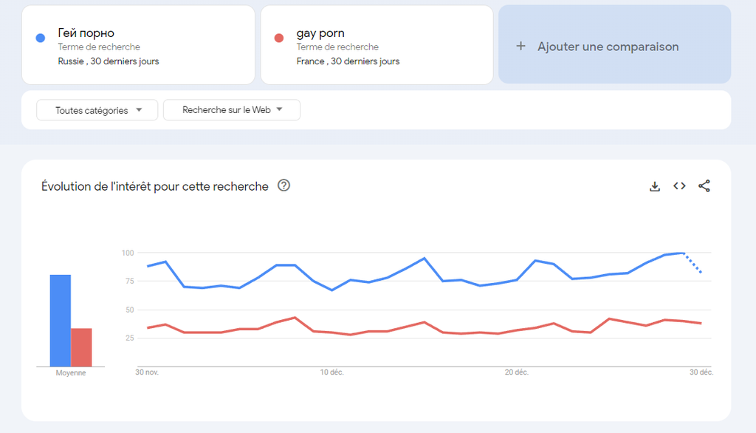Click the 20 déc. date label
The image size is (756, 433).
click(x=516, y=372)
